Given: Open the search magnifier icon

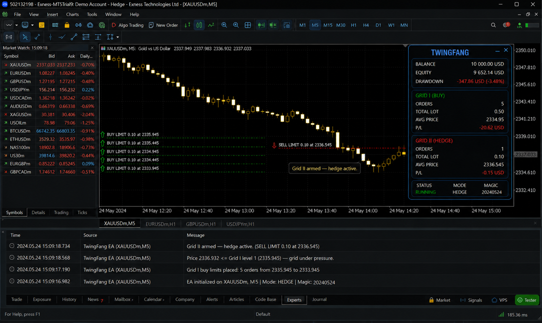Looking at the screenshot, I should [493, 25].
